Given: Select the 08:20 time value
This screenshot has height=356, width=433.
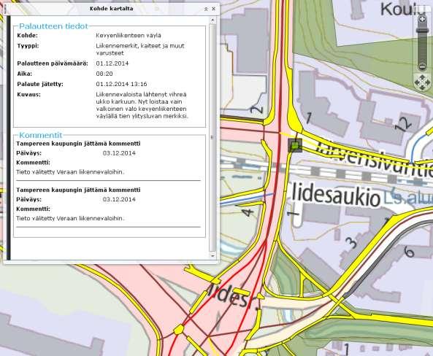Looking at the screenshot, I should [x=104, y=74].
